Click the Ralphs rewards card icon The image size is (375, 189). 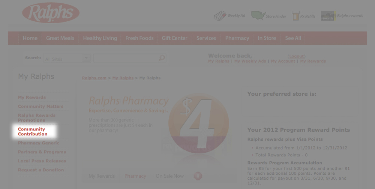click(328, 16)
